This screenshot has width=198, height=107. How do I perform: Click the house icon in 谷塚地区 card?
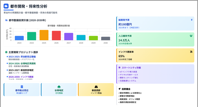point(59,87)
